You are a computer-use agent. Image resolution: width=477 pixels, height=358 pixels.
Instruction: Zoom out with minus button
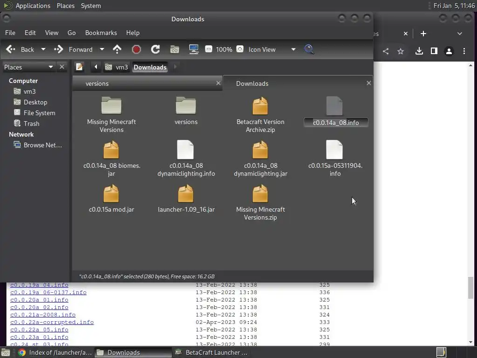click(x=209, y=49)
